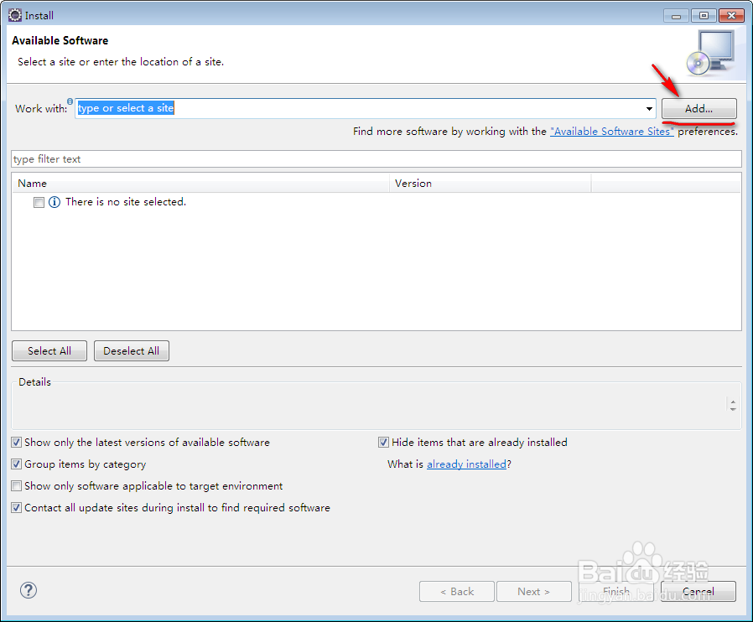This screenshot has height=622, width=753.
Task: Click the Deselect All button
Action: (x=131, y=351)
